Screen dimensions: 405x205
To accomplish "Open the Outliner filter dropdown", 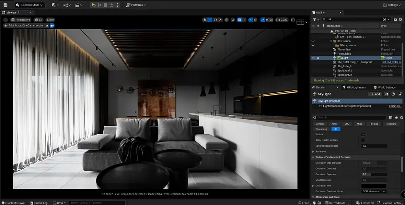I will tap(316, 19).
